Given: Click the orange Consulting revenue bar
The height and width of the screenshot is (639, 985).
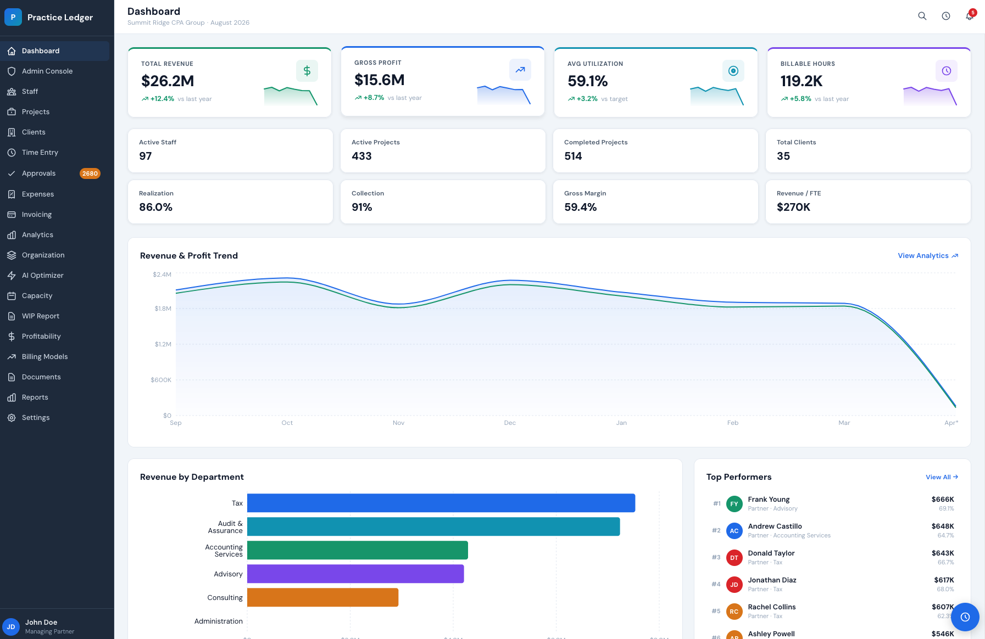Looking at the screenshot, I should pyautogui.click(x=322, y=597).
